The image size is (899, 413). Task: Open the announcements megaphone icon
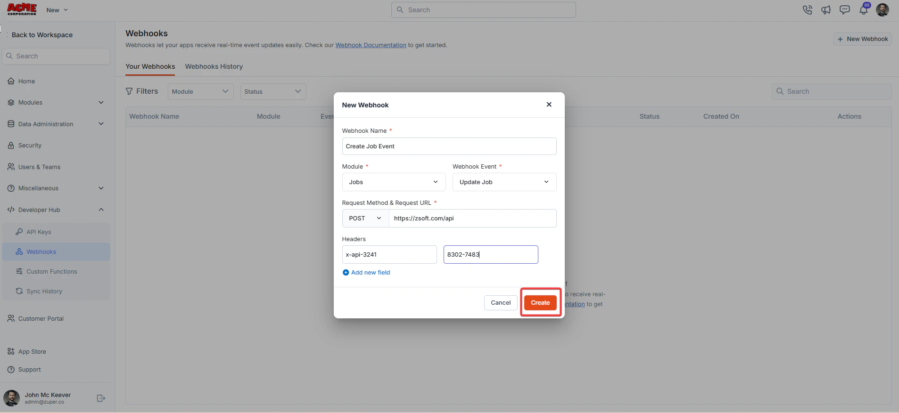(826, 10)
